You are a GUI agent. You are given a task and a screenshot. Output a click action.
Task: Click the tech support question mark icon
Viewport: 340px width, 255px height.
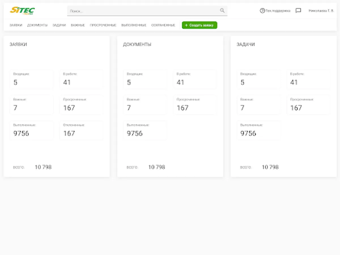(x=262, y=11)
